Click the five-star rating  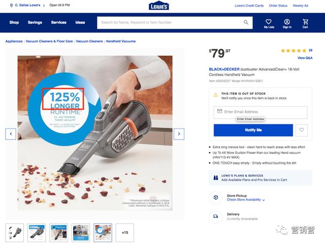294,51
